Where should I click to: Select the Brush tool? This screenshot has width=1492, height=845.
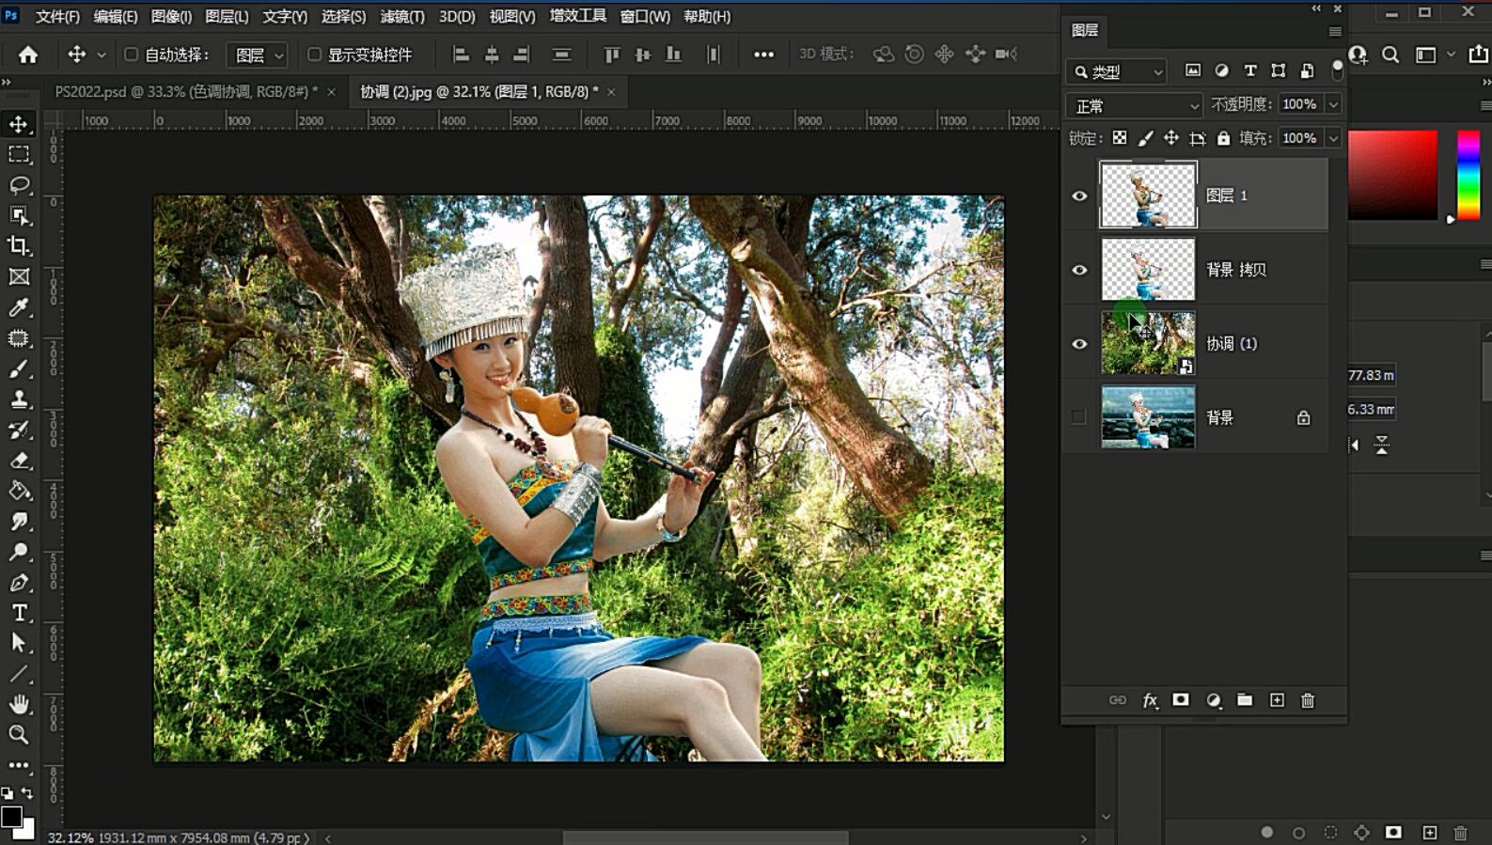(19, 369)
